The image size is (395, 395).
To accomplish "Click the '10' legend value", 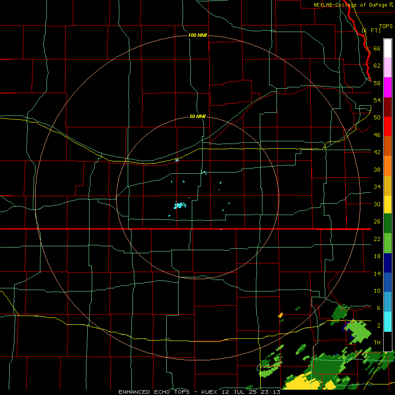I will click(377, 291).
